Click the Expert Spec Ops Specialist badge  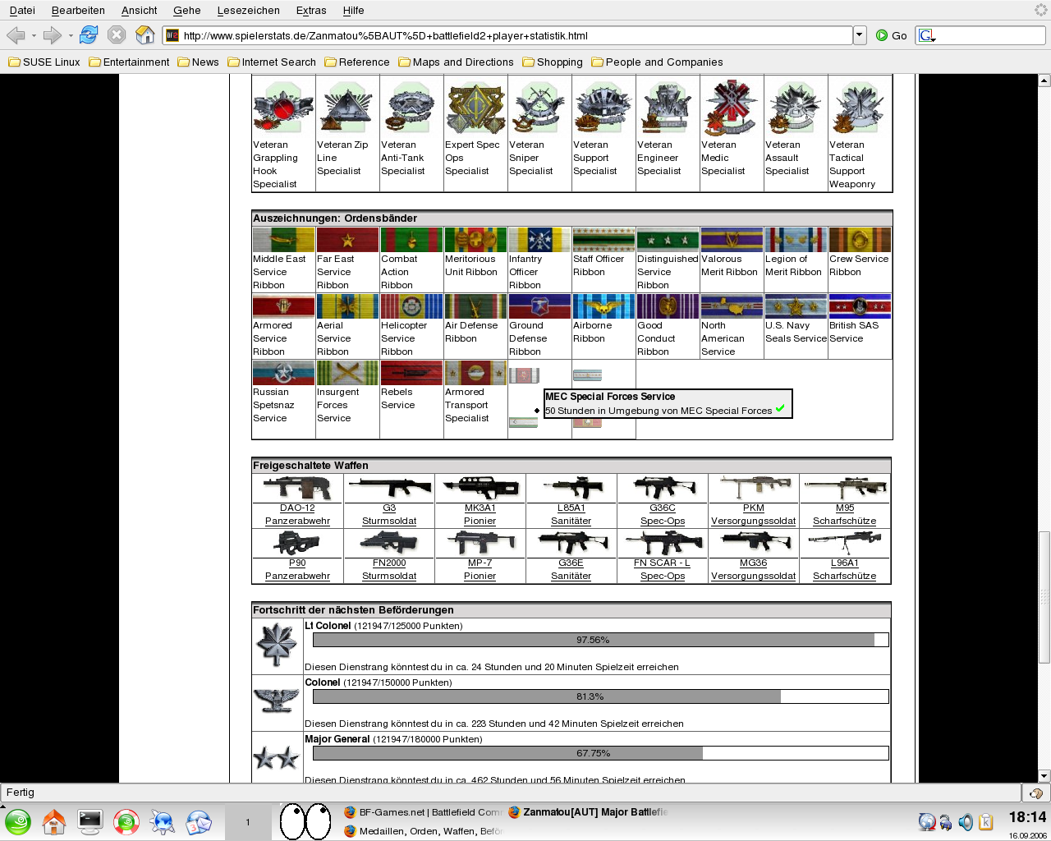[475, 108]
